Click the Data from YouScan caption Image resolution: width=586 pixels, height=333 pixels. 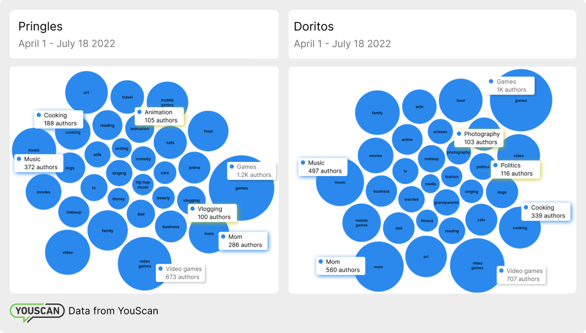[113, 311]
